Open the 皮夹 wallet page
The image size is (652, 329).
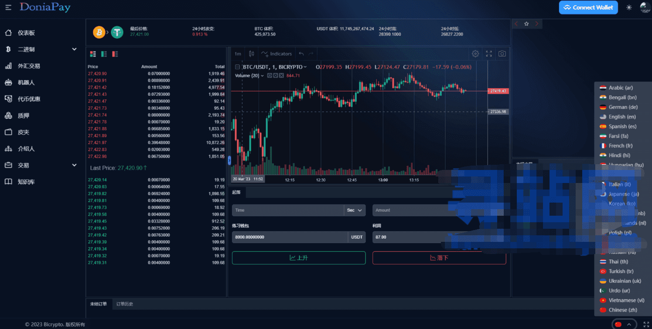24,132
